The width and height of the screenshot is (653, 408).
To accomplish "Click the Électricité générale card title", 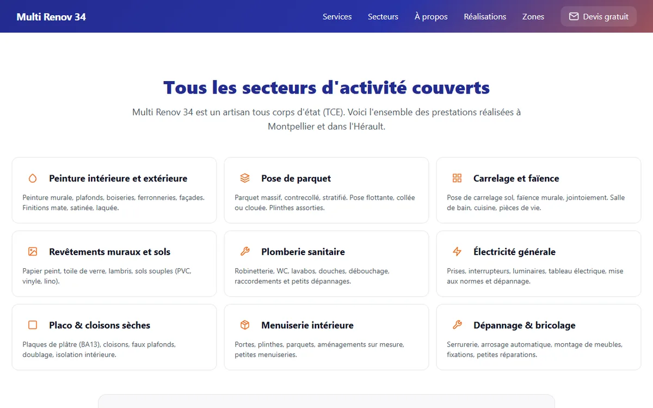I will click(x=514, y=251).
